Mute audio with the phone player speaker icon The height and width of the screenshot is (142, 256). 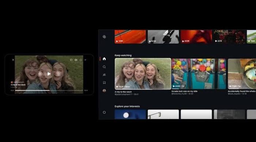[76, 60]
